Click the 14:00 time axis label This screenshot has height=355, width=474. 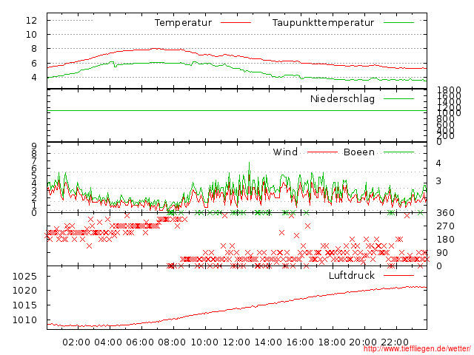tap(268, 342)
